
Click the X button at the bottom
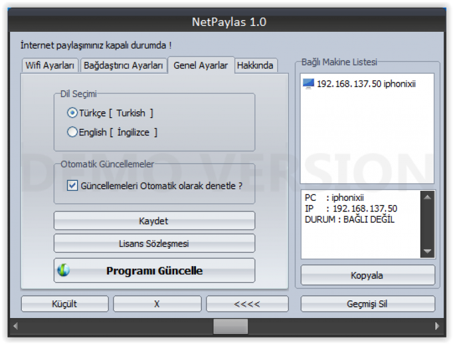[157, 304]
